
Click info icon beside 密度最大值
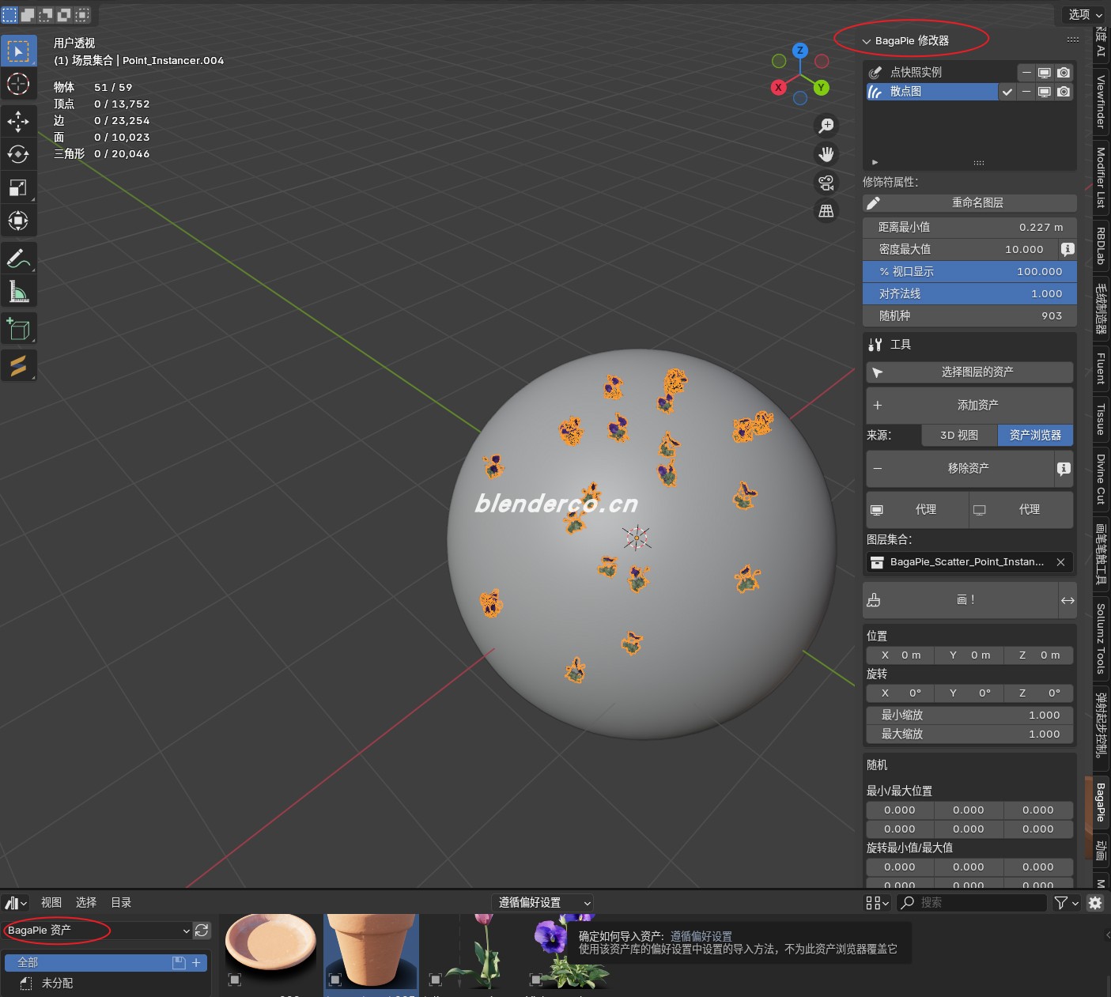pos(1068,249)
